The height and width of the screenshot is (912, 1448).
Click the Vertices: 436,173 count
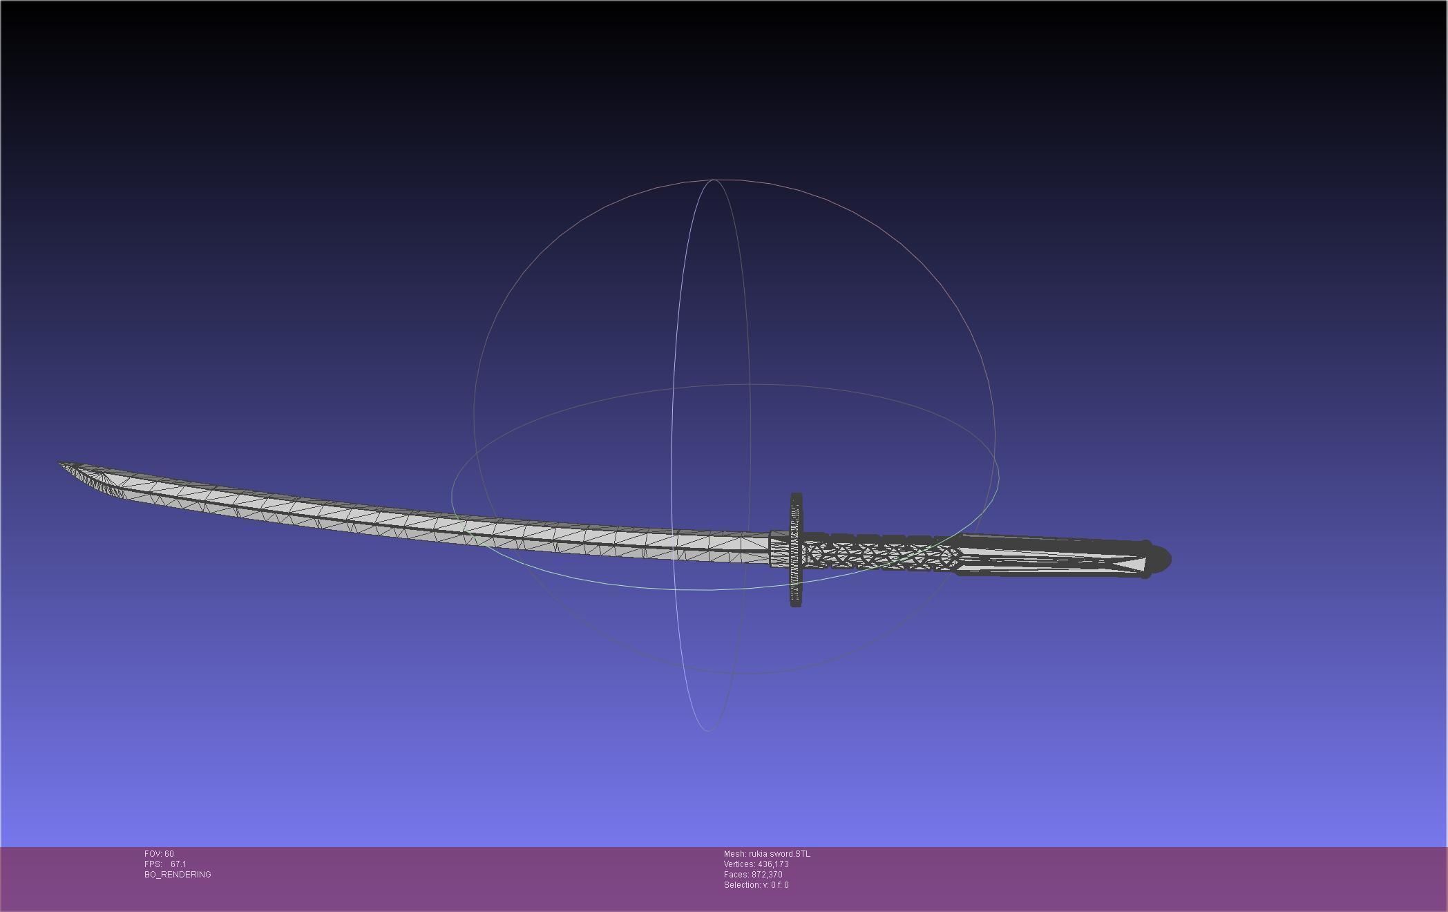point(756,864)
